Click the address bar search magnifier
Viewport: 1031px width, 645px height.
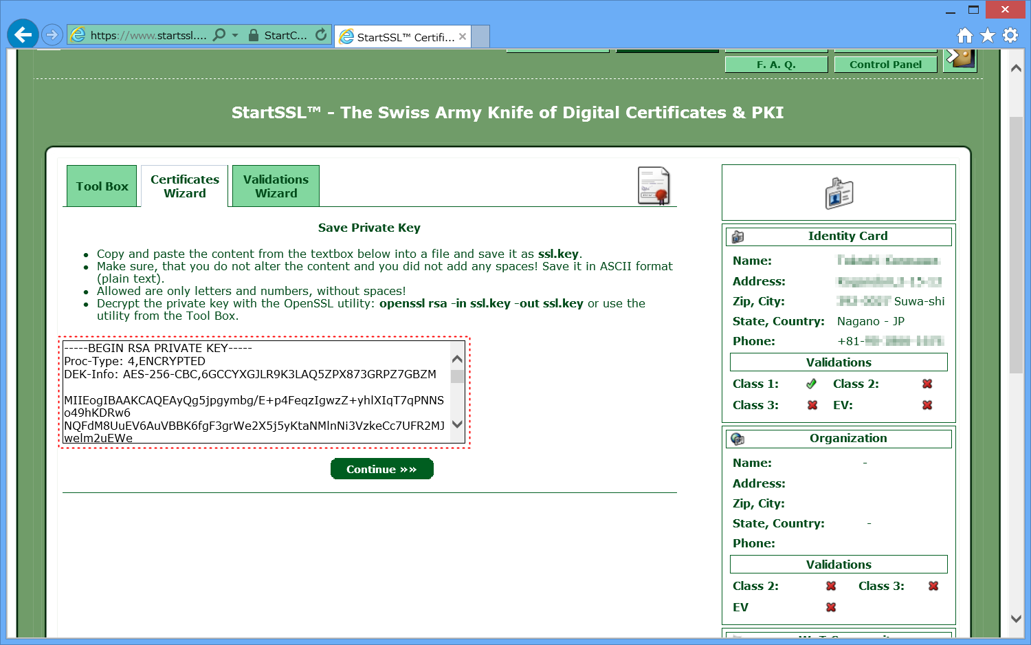(x=219, y=34)
